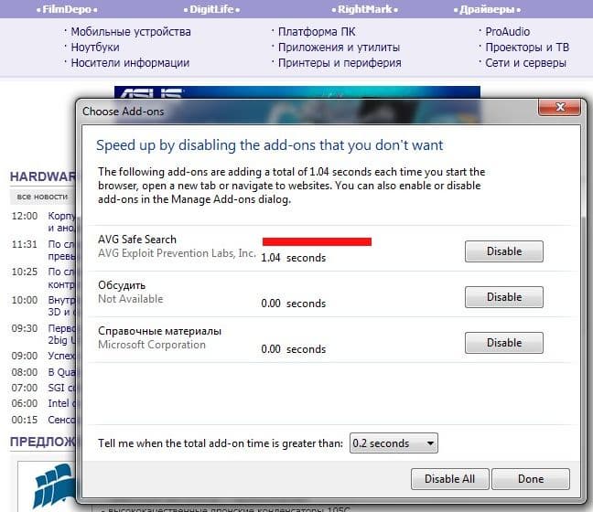The height and width of the screenshot is (512, 593).
Task: Open the 09:00 news item on the webpage
Action: pos(61,356)
